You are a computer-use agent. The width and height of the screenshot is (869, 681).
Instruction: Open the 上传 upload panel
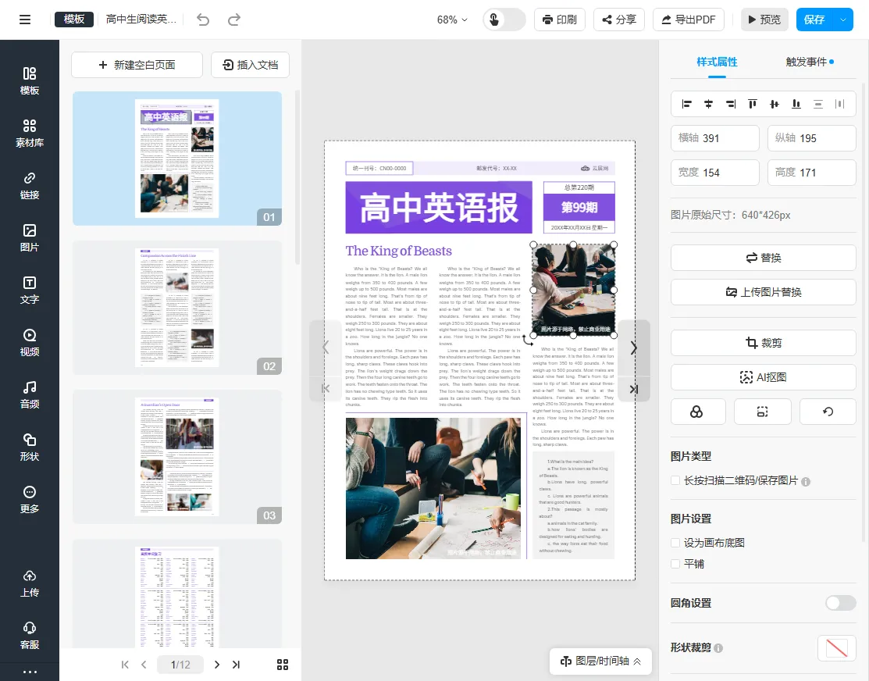(x=30, y=583)
